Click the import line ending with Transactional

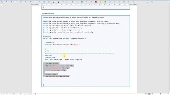(x=68, y=32)
